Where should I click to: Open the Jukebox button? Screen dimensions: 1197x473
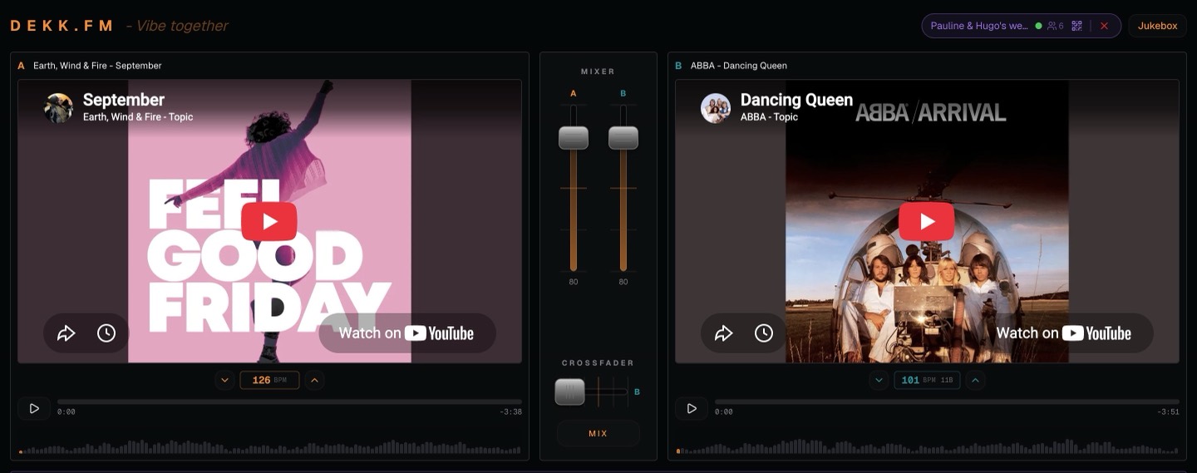click(1157, 26)
